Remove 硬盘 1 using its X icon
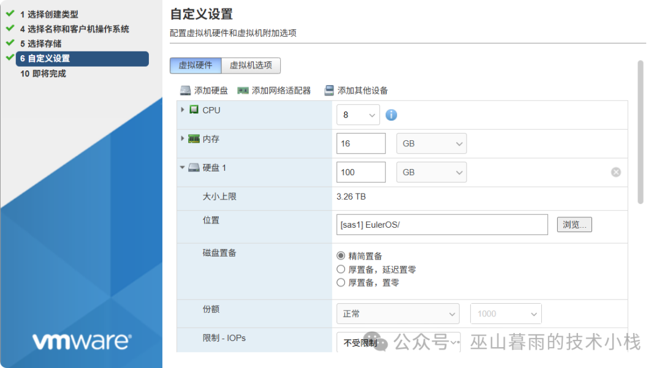 (616, 172)
